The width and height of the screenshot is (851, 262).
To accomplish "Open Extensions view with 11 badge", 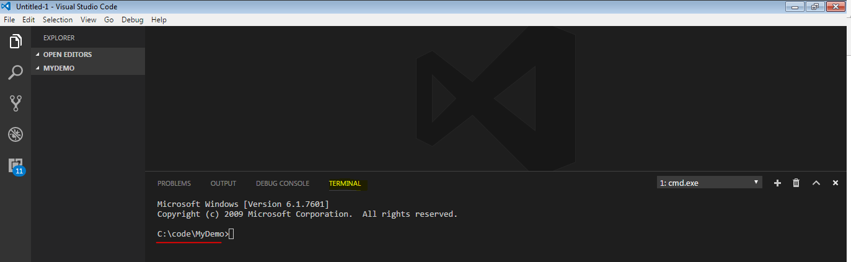I will click(16, 166).
